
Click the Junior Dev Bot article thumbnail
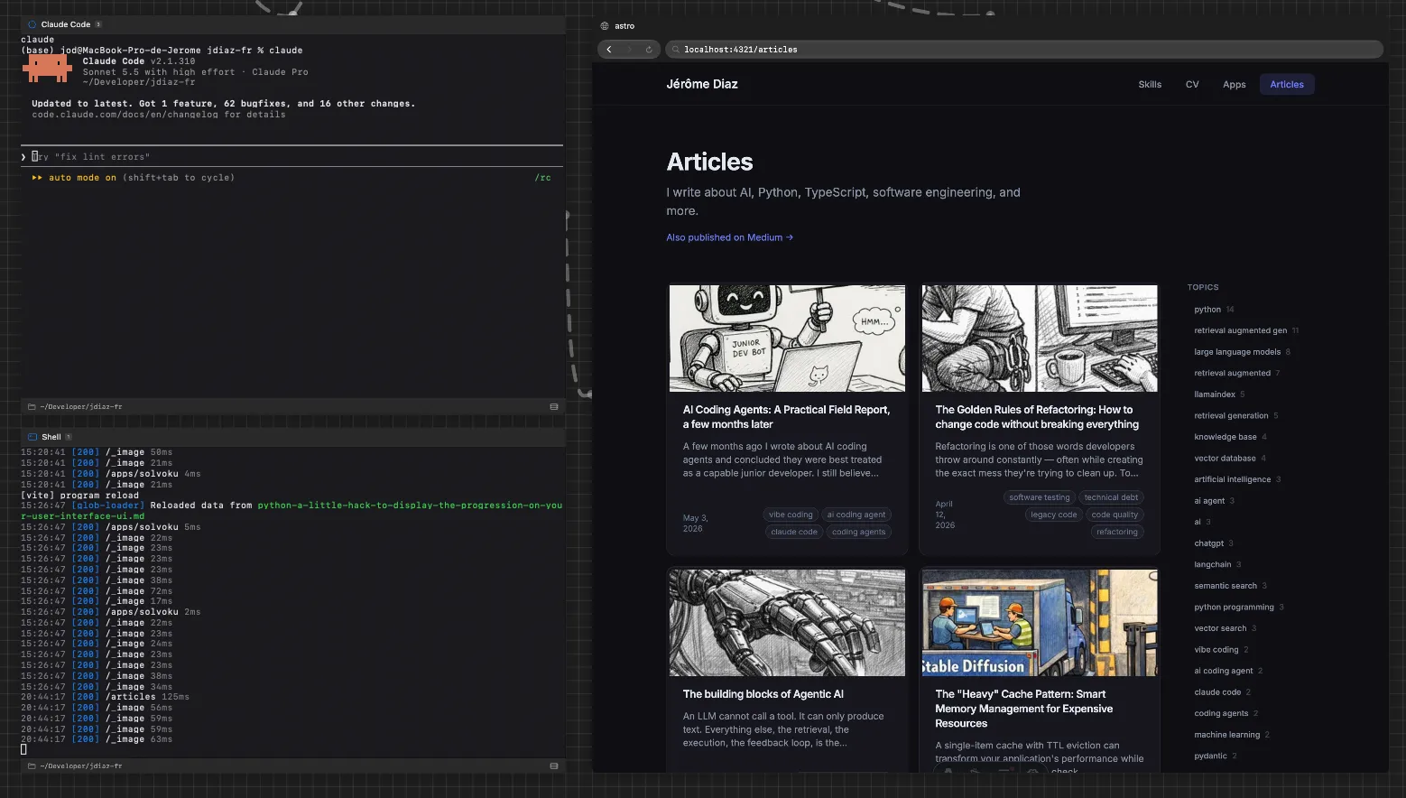pos(787,339)
